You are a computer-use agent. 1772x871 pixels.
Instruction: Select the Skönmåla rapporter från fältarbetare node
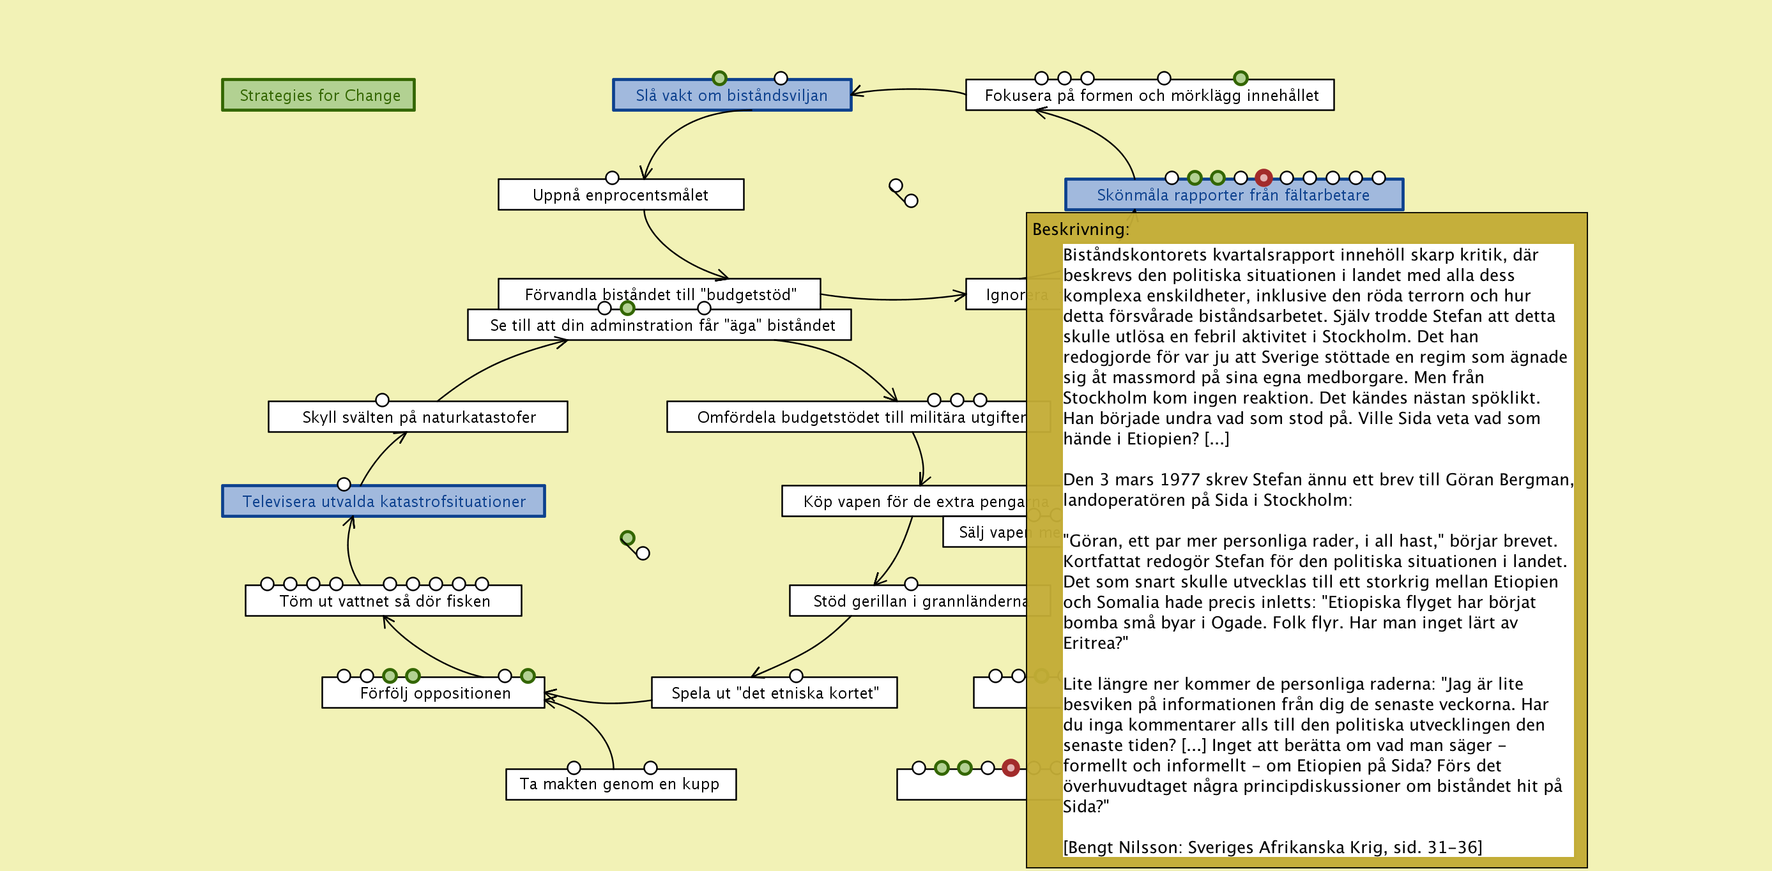pos(1233,195)
